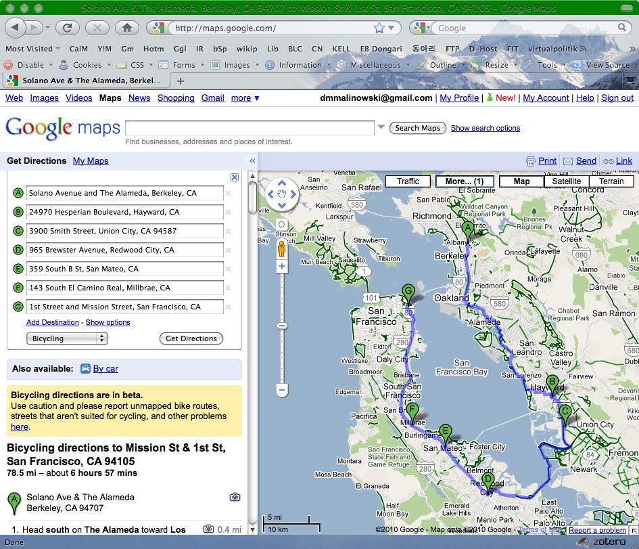Image resolution: width=639 pixels, height=549 pixels.
Task: Open the wikip bookmark
Action: [x=247, y=49]
